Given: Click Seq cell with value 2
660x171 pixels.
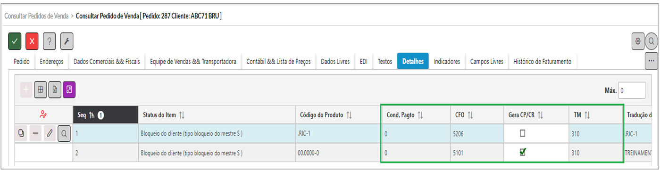Looking at the screenshot, I should click(x=105, y=152).
